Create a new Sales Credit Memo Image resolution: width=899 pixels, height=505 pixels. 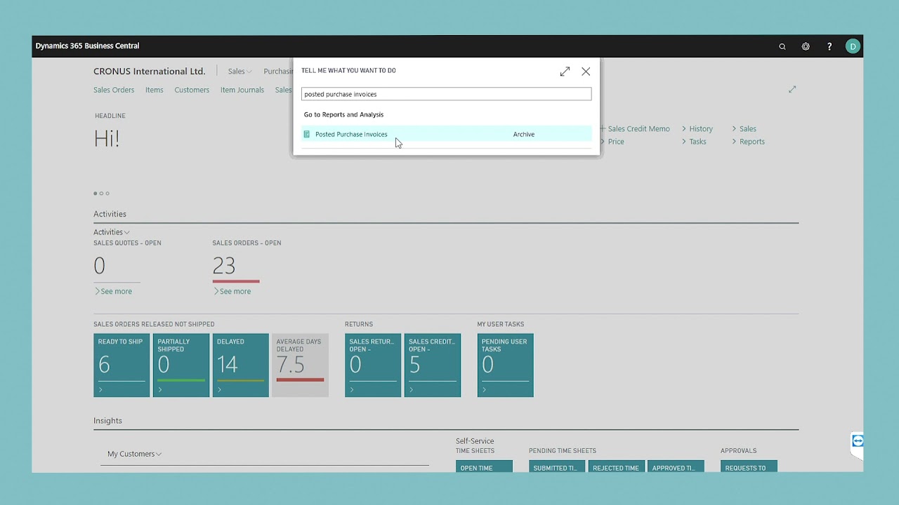(635, 129)
